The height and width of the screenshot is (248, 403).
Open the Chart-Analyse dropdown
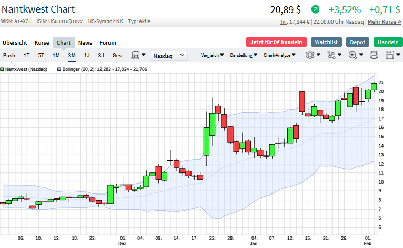(x=279, y=55)
